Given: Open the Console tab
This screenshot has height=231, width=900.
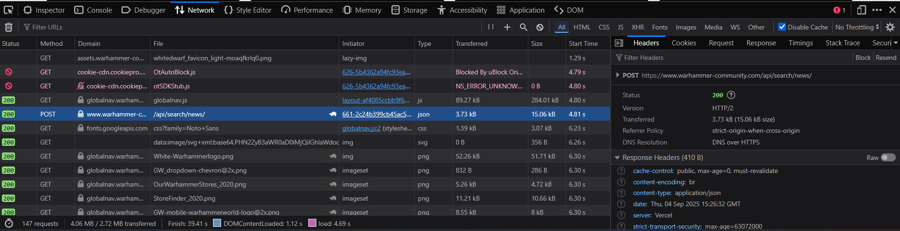Looking at the screenshot, I should coord(93,10).
